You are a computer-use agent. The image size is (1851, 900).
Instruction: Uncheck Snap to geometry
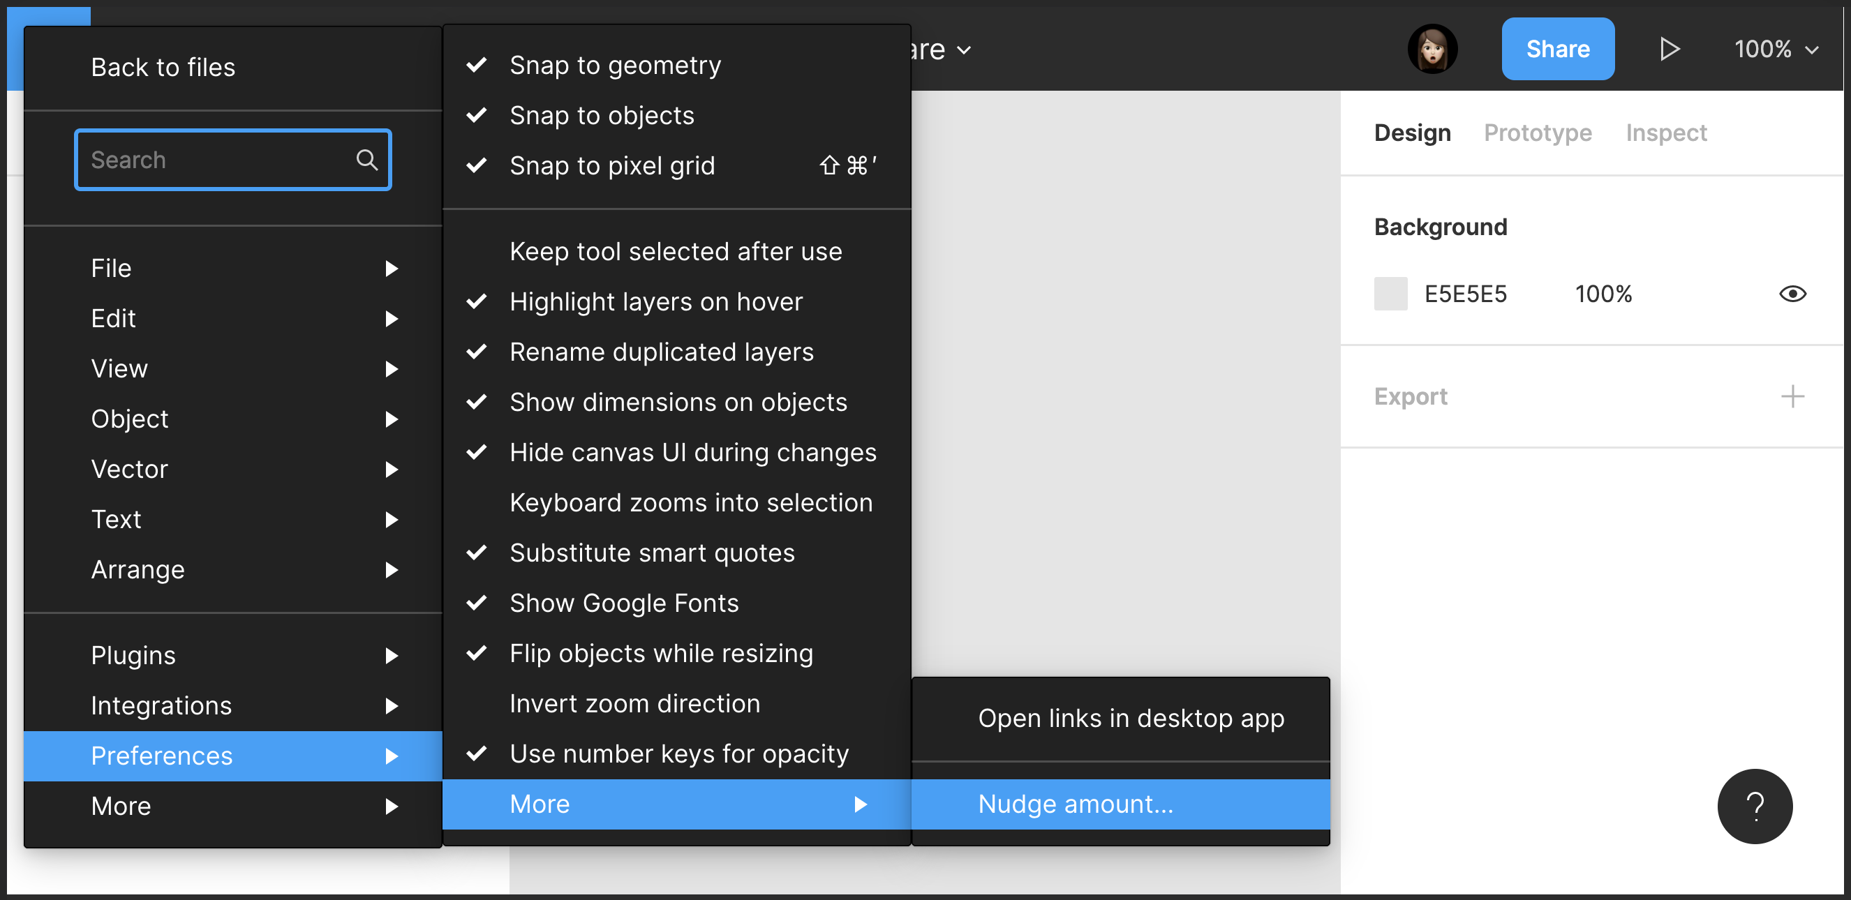point(614,66)
